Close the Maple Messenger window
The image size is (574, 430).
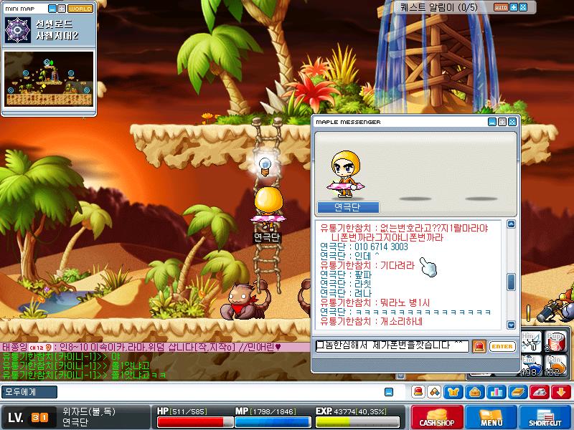tap(512, 122)
